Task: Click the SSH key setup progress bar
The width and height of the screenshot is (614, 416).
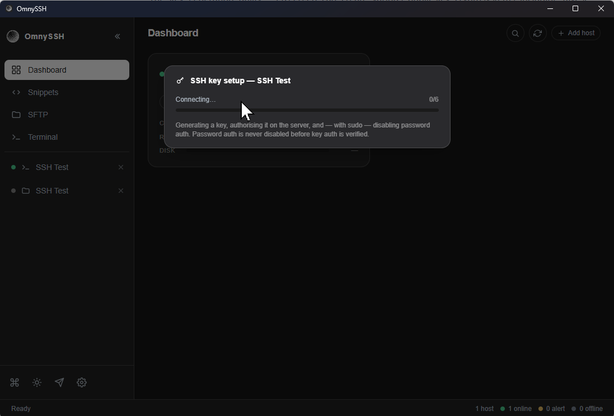Action: click(x=307, y=110)
